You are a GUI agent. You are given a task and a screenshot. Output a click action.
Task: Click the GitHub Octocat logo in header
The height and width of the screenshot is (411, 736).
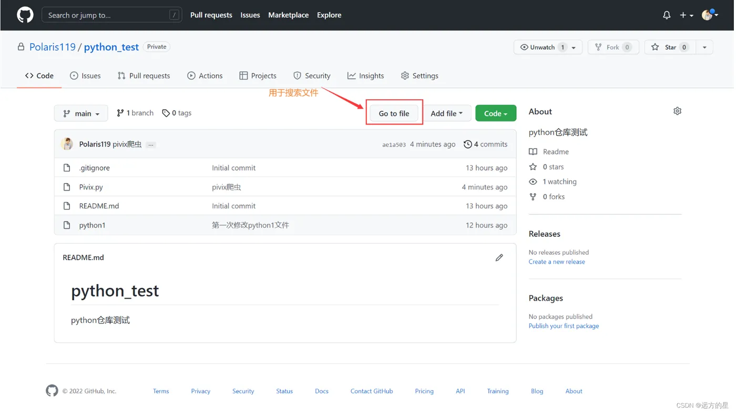pyautogui.click(x=25, y=15)
